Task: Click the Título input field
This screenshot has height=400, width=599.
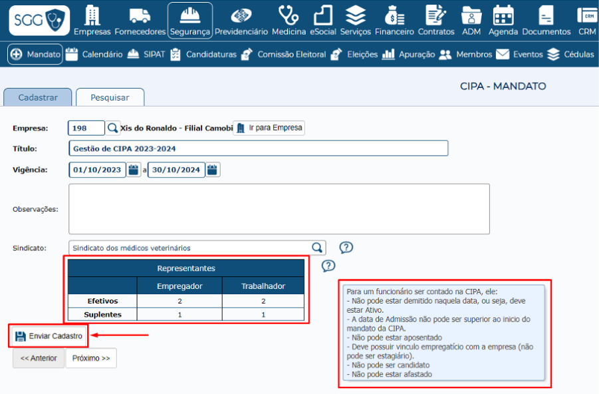Action: (258, 148)
